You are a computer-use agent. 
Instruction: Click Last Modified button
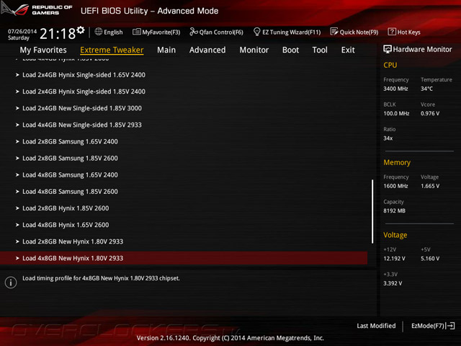click(376, 326)
